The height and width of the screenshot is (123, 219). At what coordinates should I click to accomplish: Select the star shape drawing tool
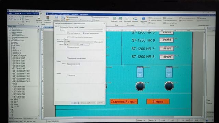tap(15, 19)
